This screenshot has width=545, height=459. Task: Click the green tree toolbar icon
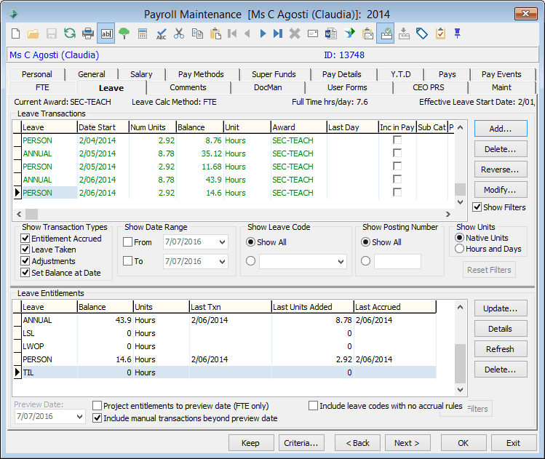click(124, 33)
